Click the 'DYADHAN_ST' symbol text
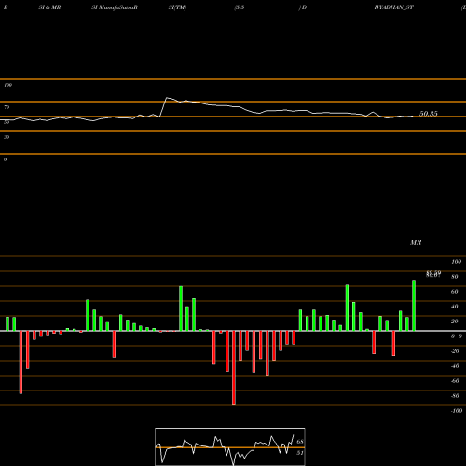This screenshot has height=466, width=466. 393,7
